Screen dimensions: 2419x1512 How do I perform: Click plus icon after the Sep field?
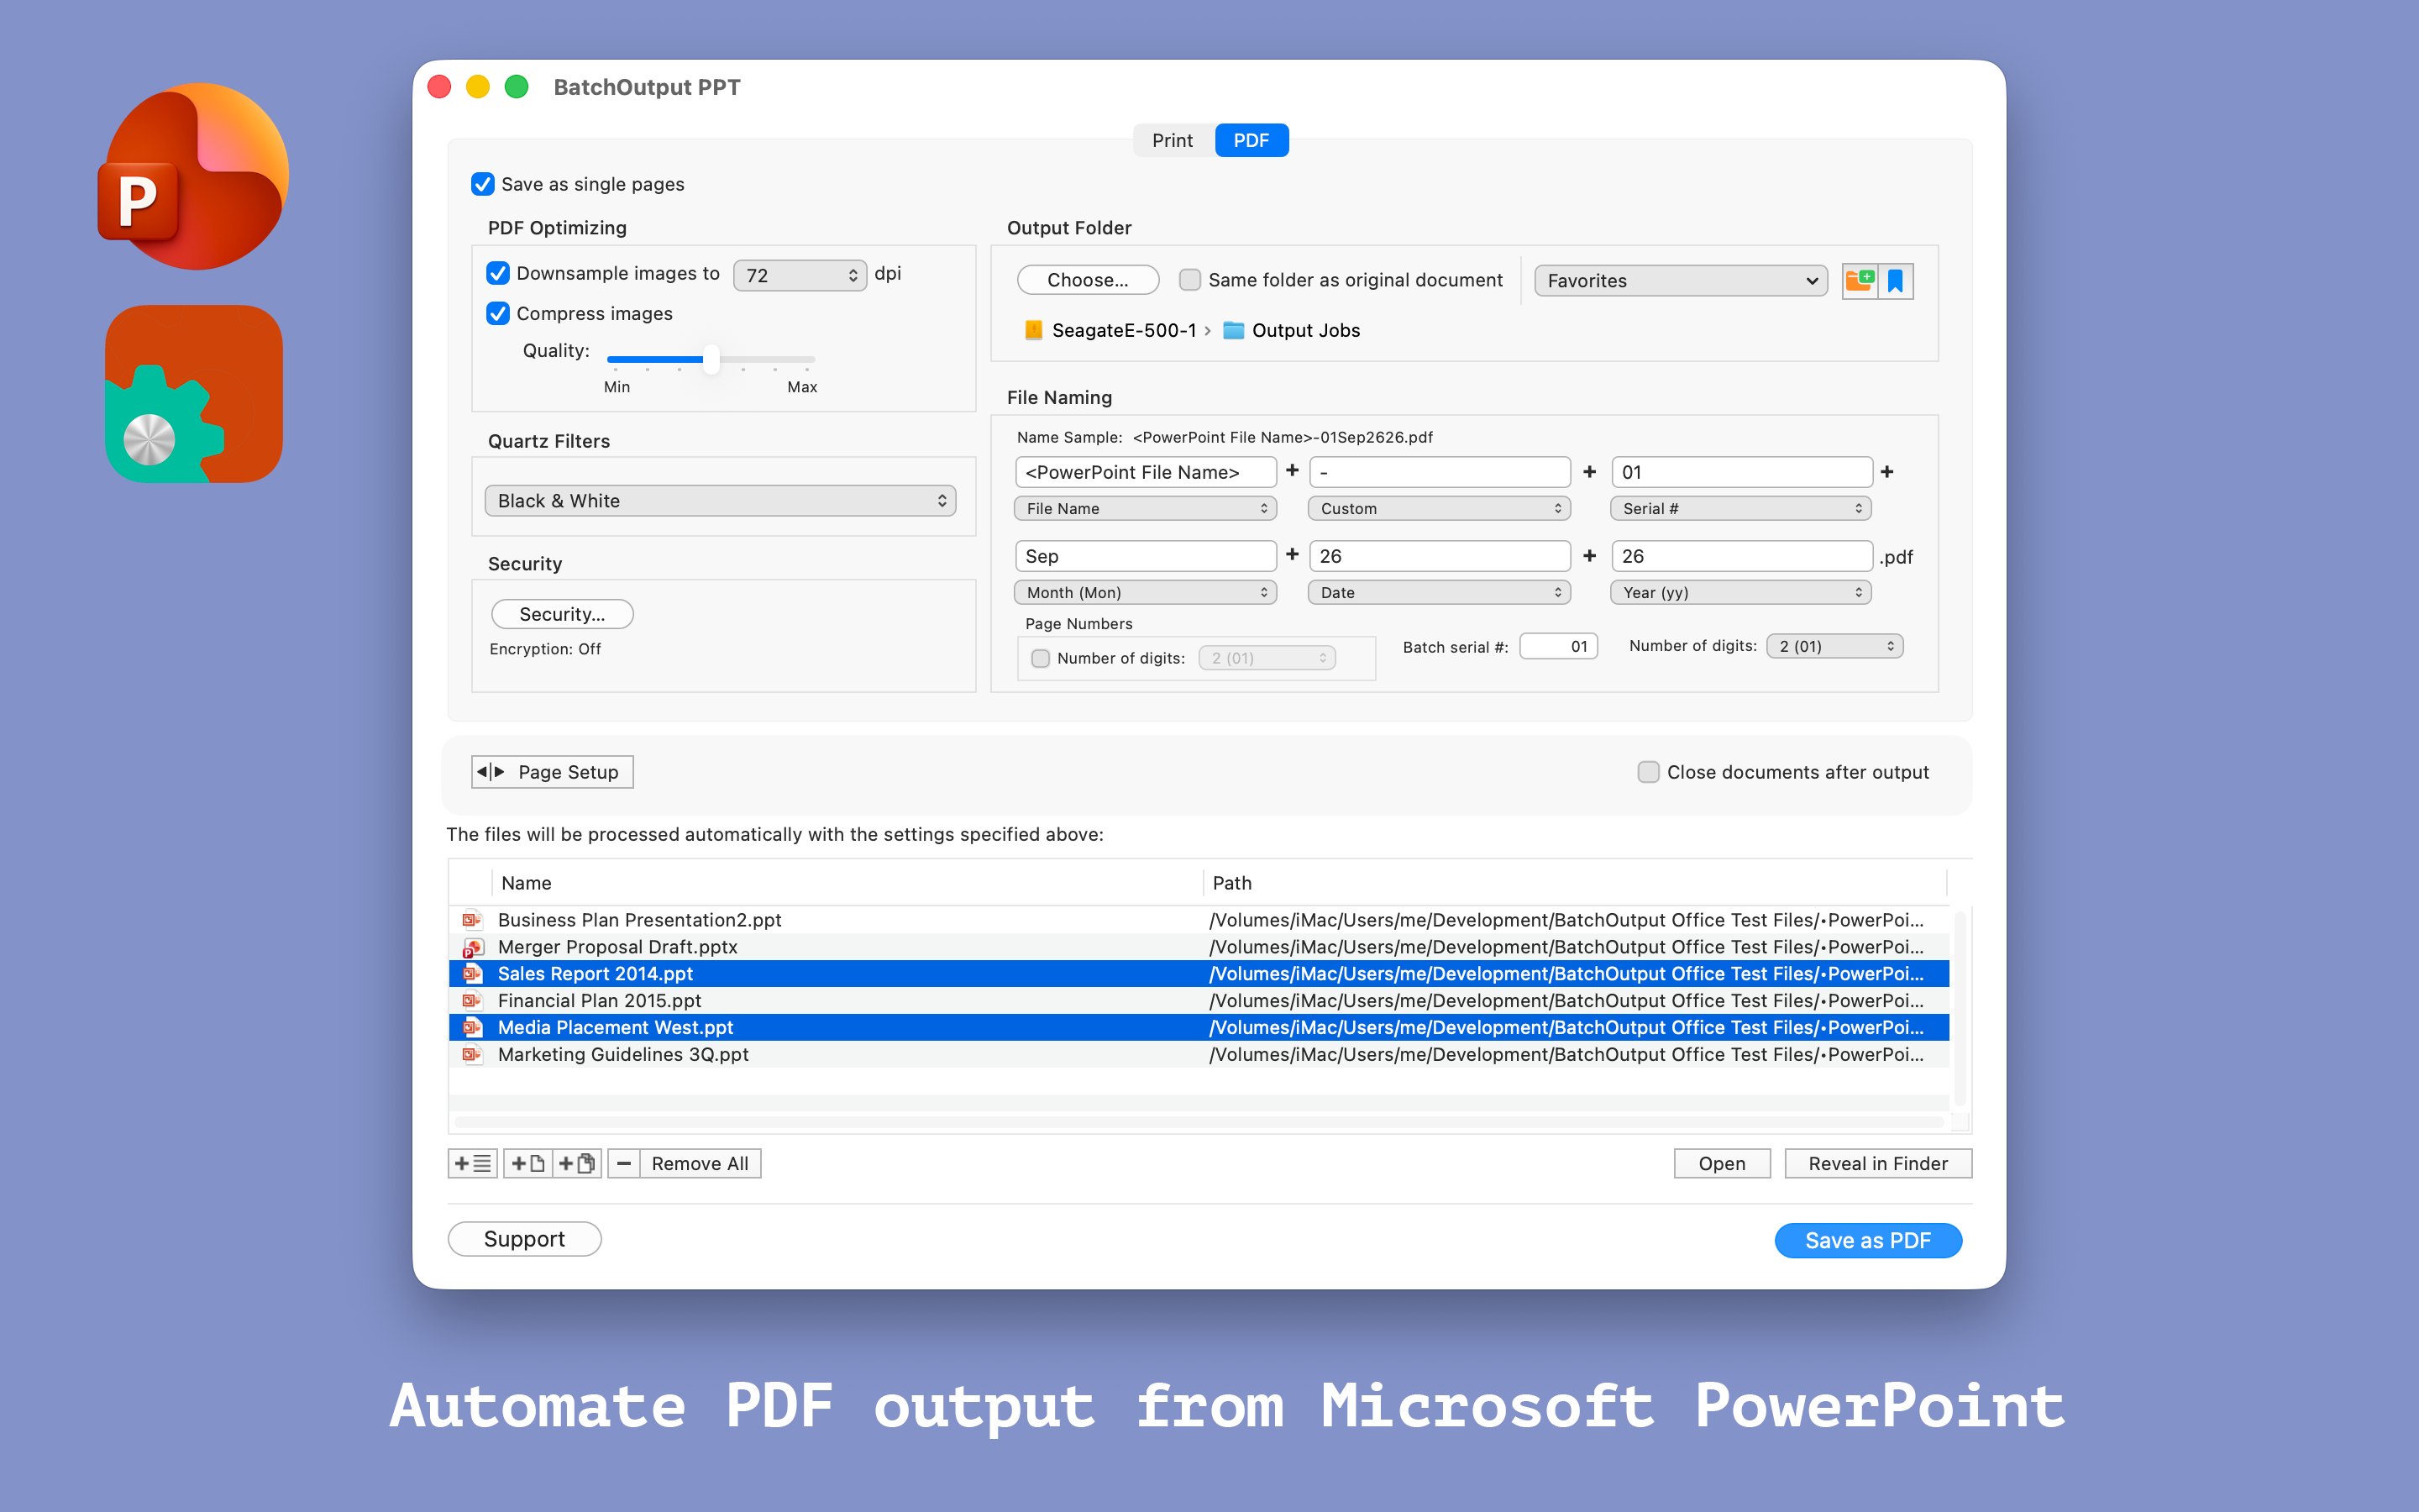click(x=1293, y=555)
